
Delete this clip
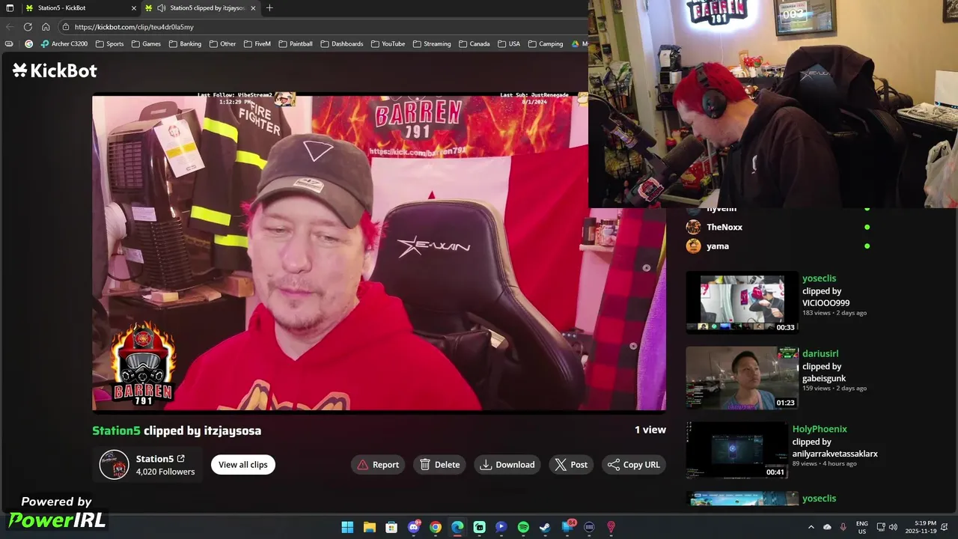click(440, 465)
